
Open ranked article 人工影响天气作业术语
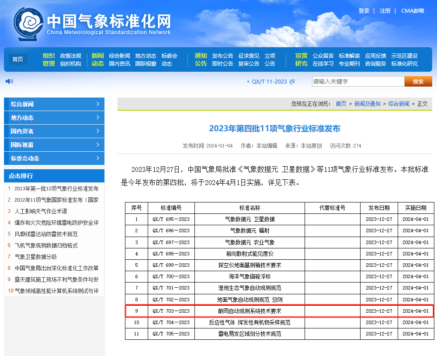[41, 211]
